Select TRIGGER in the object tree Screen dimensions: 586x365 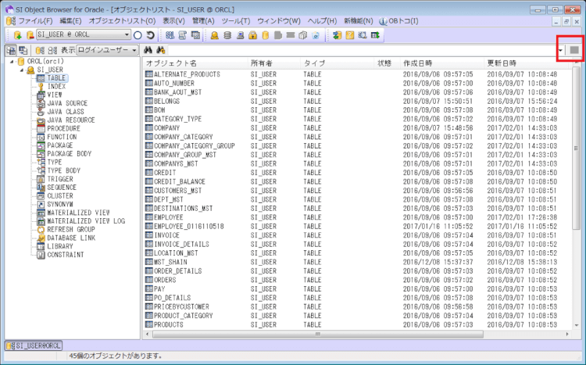pyautogui.click(x=60, y=179)
